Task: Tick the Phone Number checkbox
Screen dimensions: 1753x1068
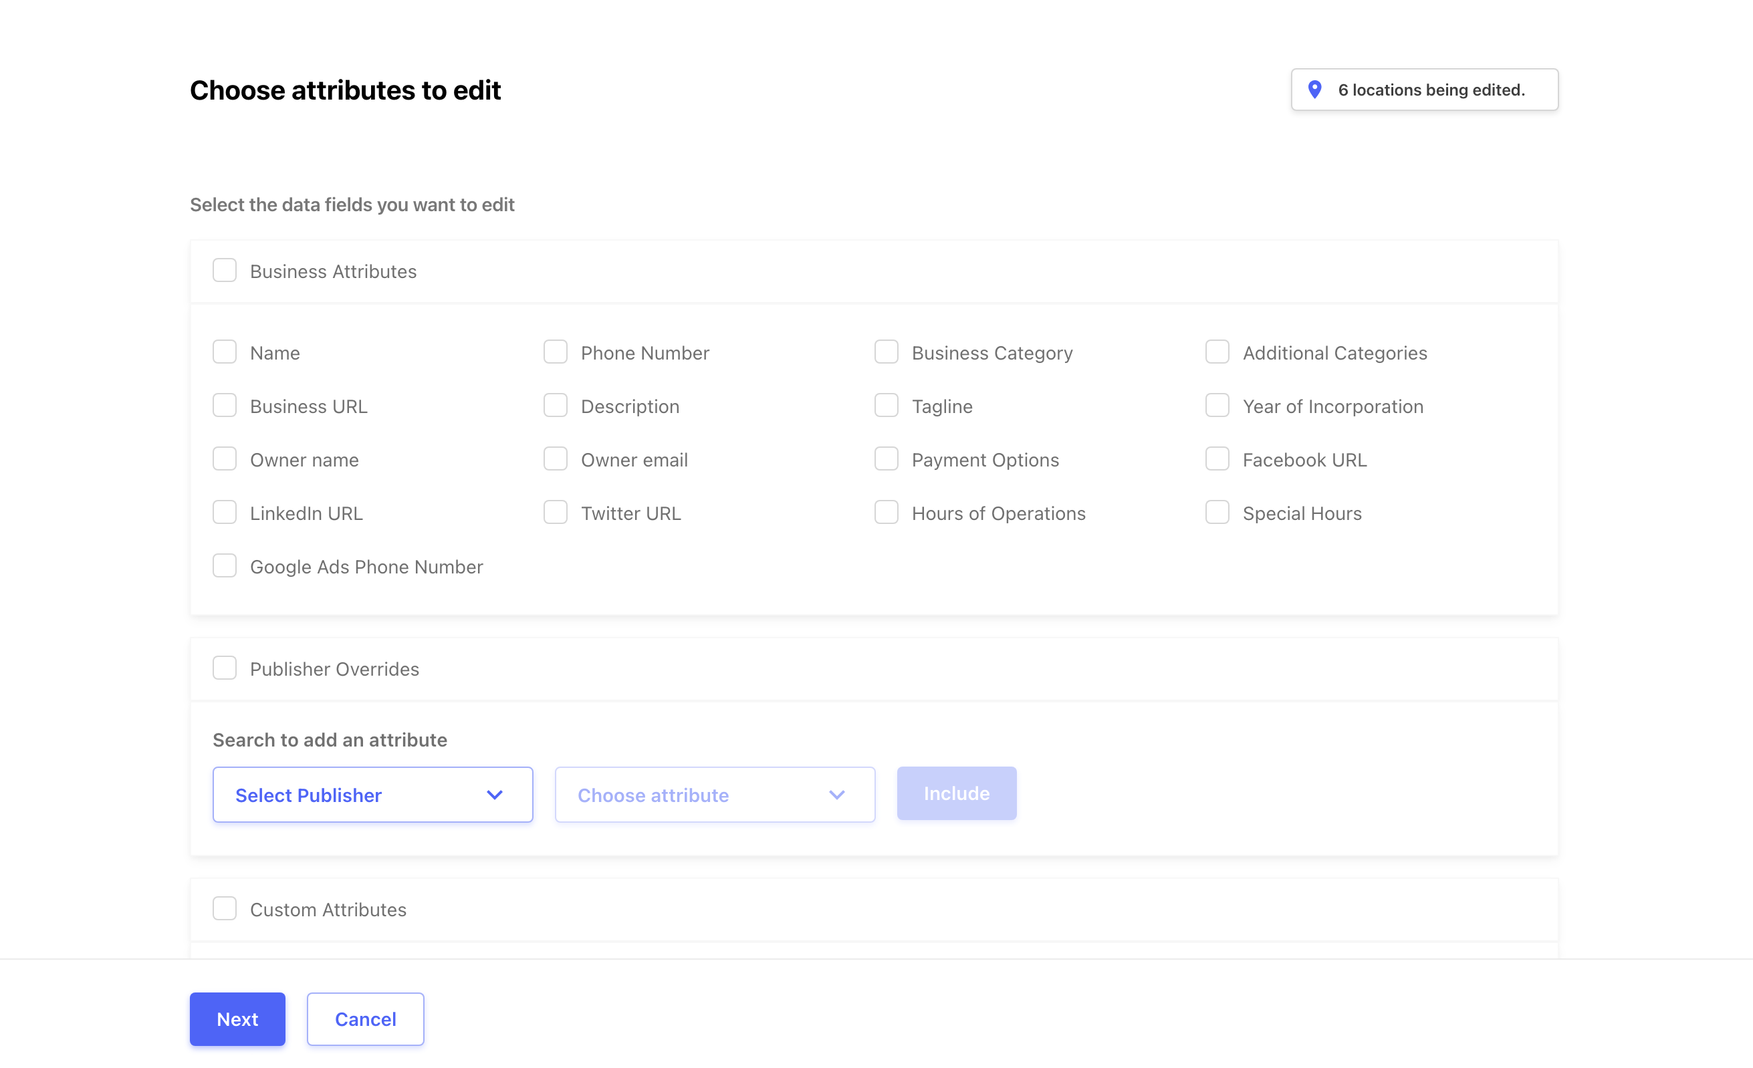Action: pyautogui.click(x=556, y=352)
